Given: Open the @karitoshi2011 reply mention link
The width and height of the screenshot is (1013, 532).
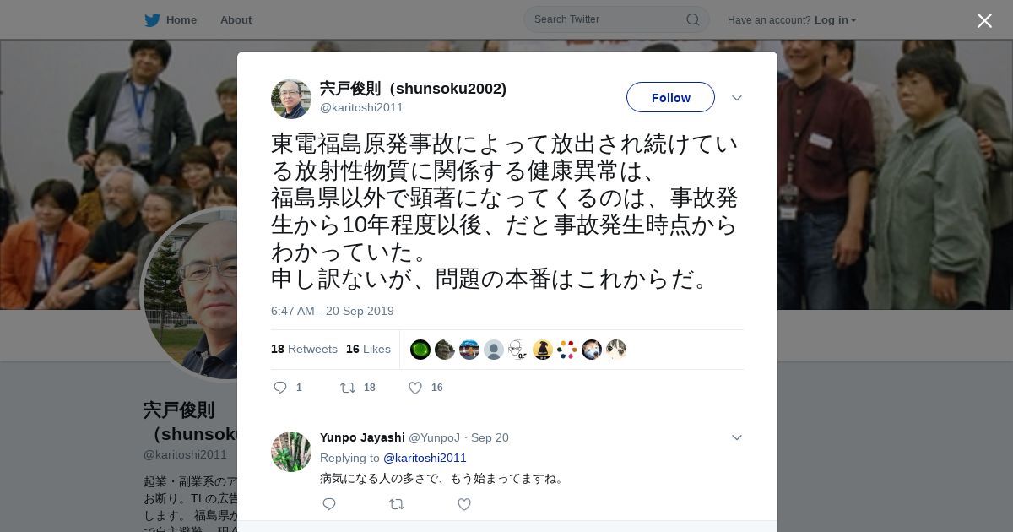Looking at the screenshot, I should [x=425, y=458].
